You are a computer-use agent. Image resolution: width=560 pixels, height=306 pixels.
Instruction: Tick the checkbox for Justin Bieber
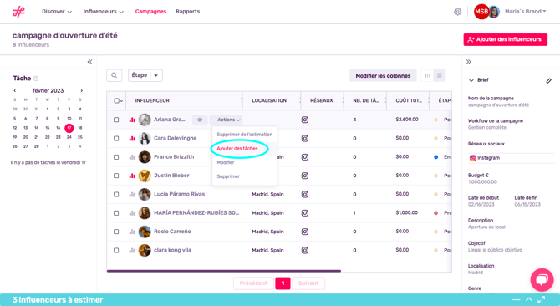(116, 176)
